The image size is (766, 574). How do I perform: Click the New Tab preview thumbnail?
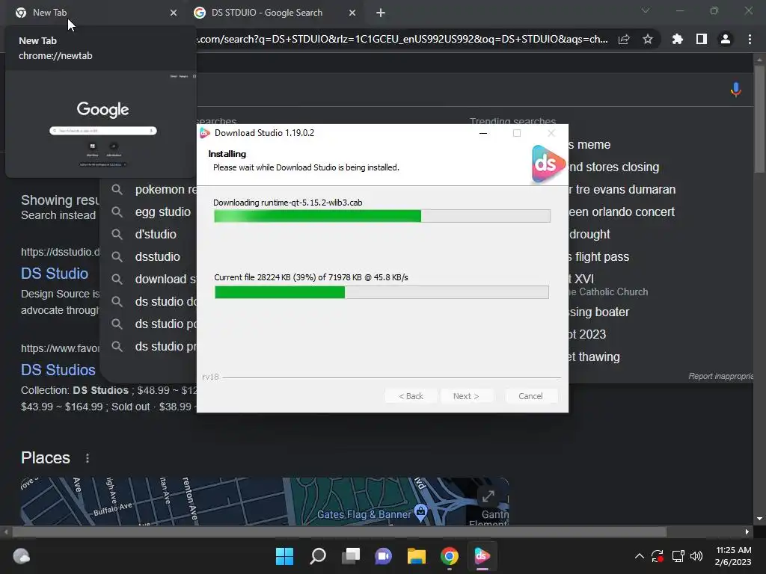(101, 124)
